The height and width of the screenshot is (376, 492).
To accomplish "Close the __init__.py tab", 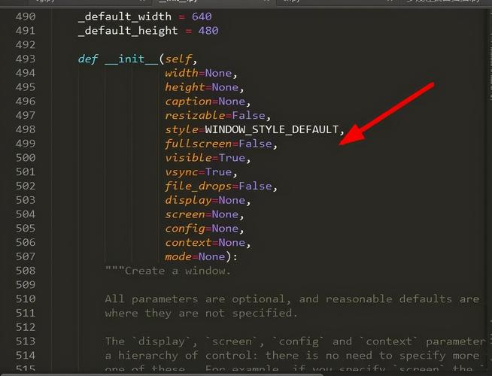I will (x=266, y=2).
